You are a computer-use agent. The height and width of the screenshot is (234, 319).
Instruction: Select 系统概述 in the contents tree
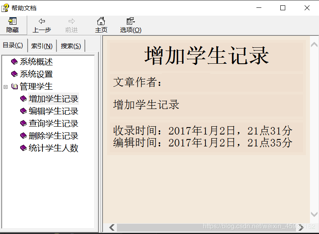click(36, 62)
